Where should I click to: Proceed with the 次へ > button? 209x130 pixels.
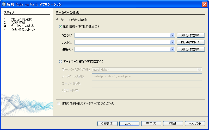click(129, 123)
